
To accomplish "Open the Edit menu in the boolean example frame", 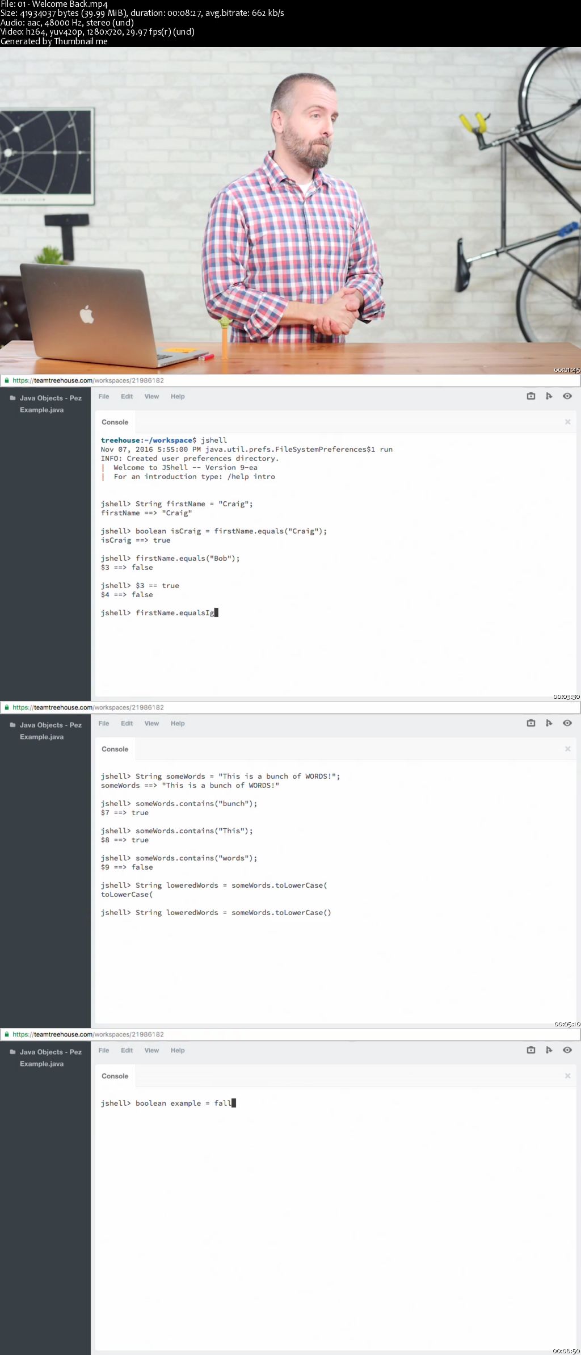I will (127, 1050).
